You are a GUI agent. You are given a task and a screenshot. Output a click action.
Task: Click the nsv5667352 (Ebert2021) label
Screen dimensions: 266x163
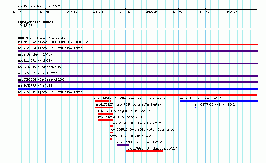coord(38,73)
